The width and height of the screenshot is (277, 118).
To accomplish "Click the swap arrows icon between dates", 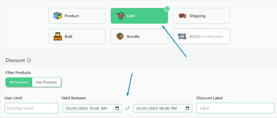I will (x=127, y=108).
